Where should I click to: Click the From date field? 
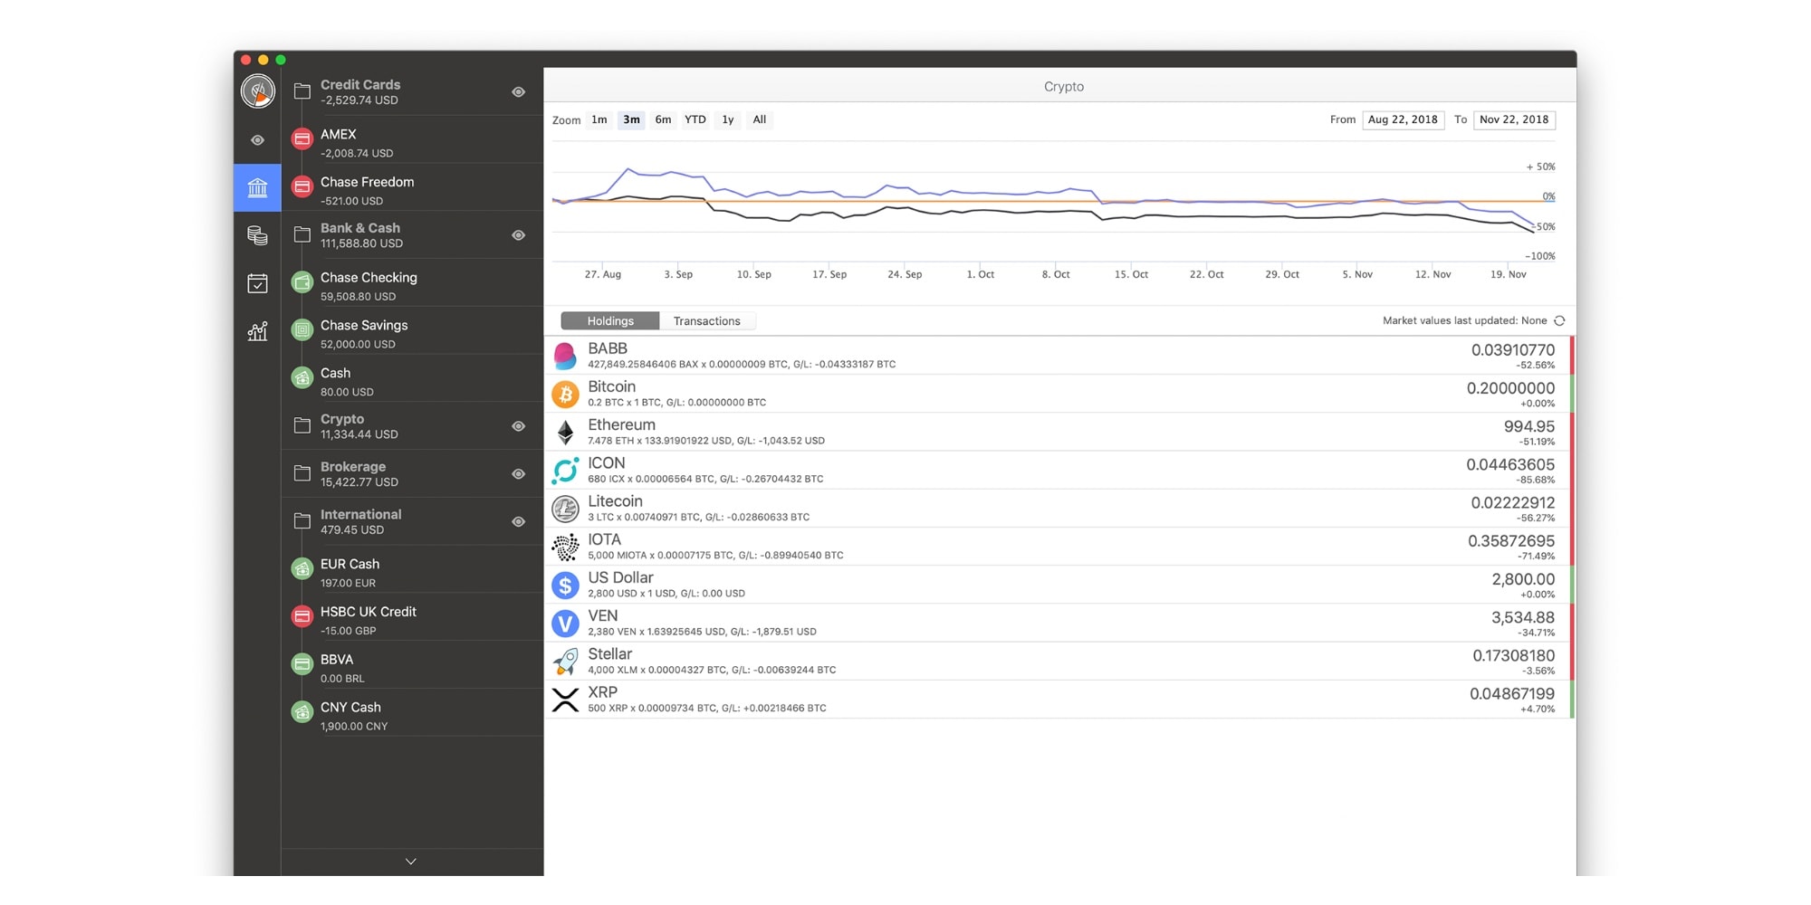(1402, 119)
